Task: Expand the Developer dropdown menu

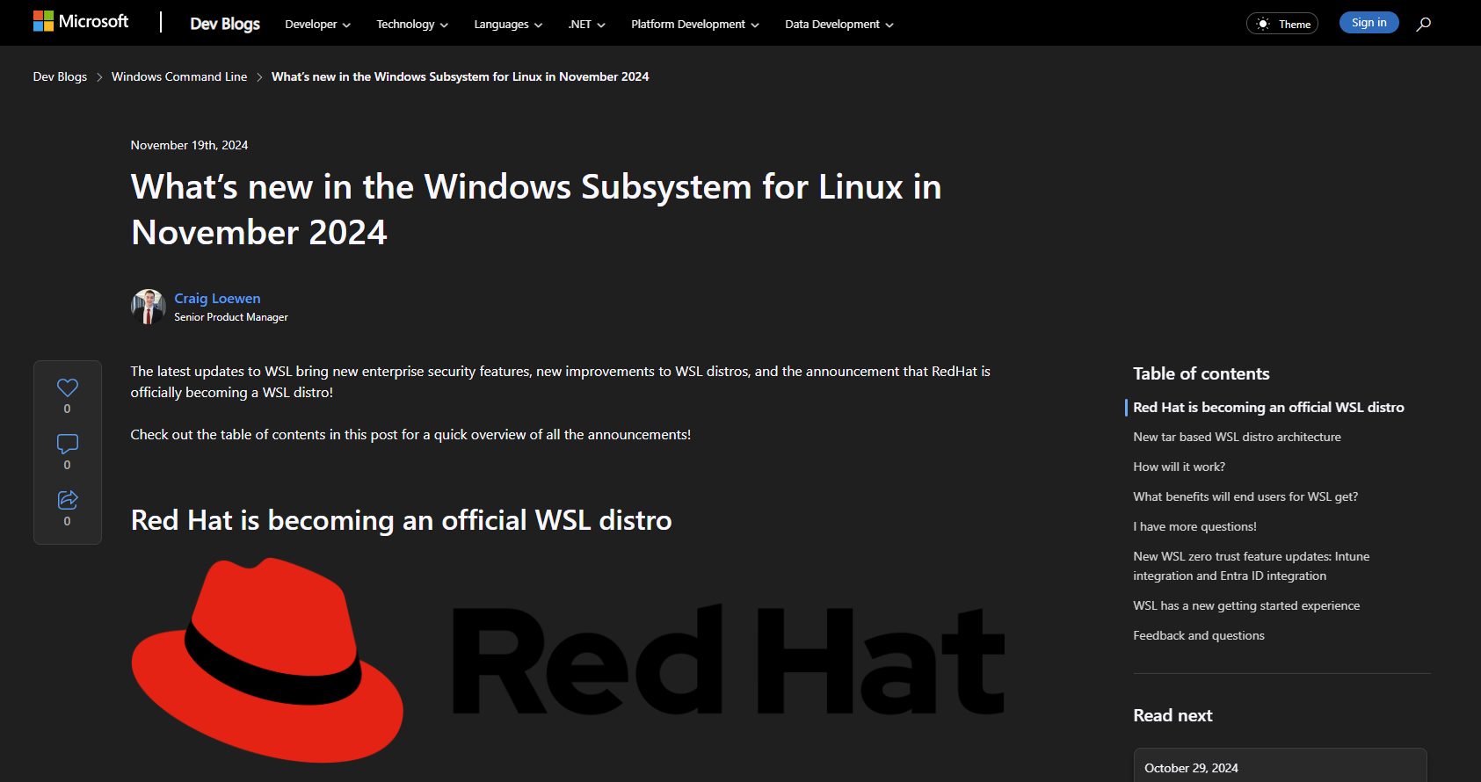Action: pyautogui.click(x=317, y=25)
